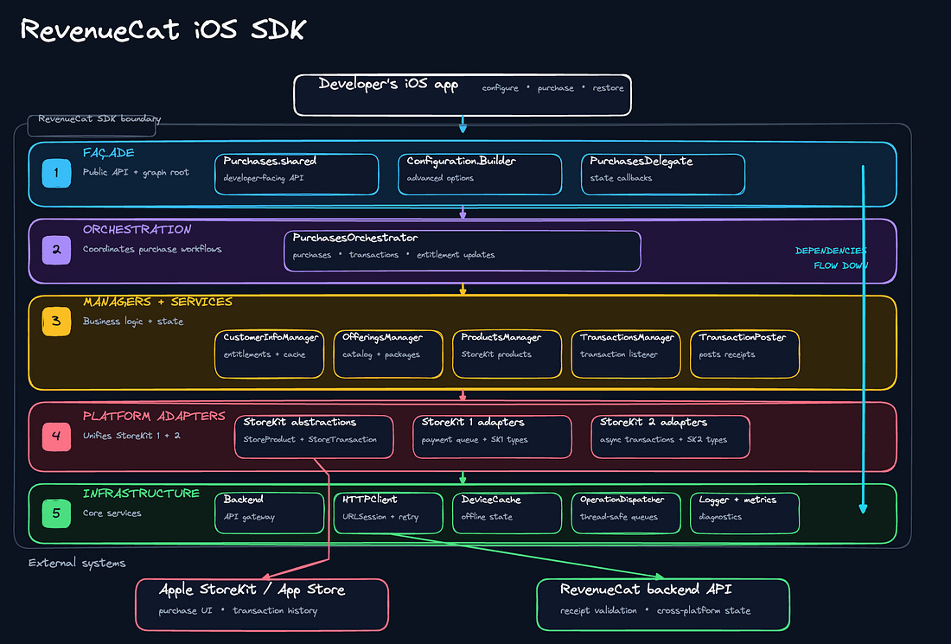Click the FAÇADE layer heading
The width and height of the screenshot is (951, 644).
pyautogui.click(x=109, y=153)
